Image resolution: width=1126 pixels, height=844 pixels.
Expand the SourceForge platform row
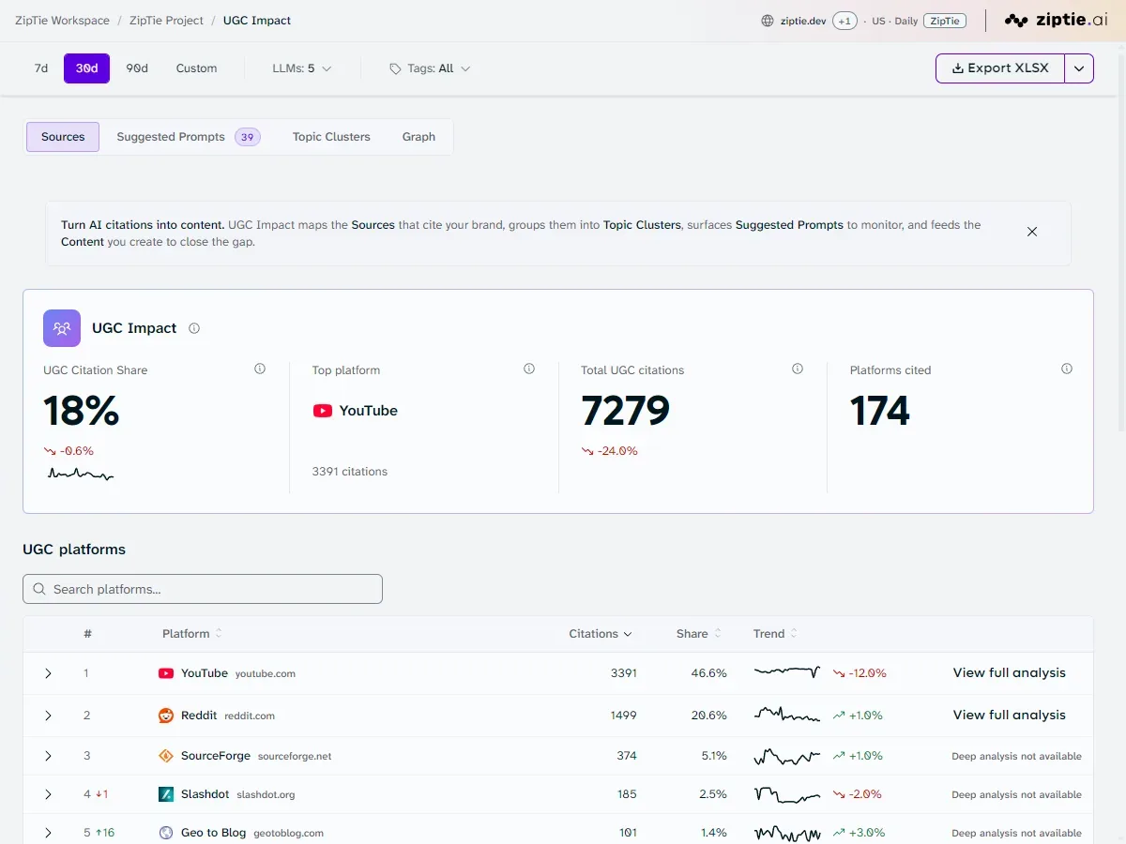48,756
